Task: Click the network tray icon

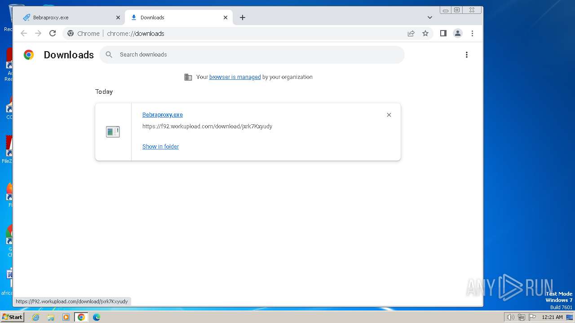Action: coord(522,317)
